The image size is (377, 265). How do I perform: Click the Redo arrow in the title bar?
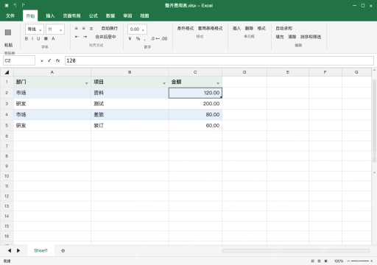point(23,5)
